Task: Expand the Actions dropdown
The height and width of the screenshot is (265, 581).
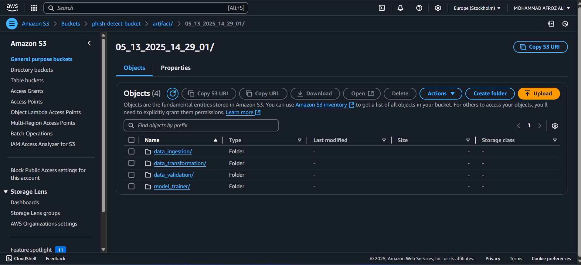Action: [x=440, y=93]
